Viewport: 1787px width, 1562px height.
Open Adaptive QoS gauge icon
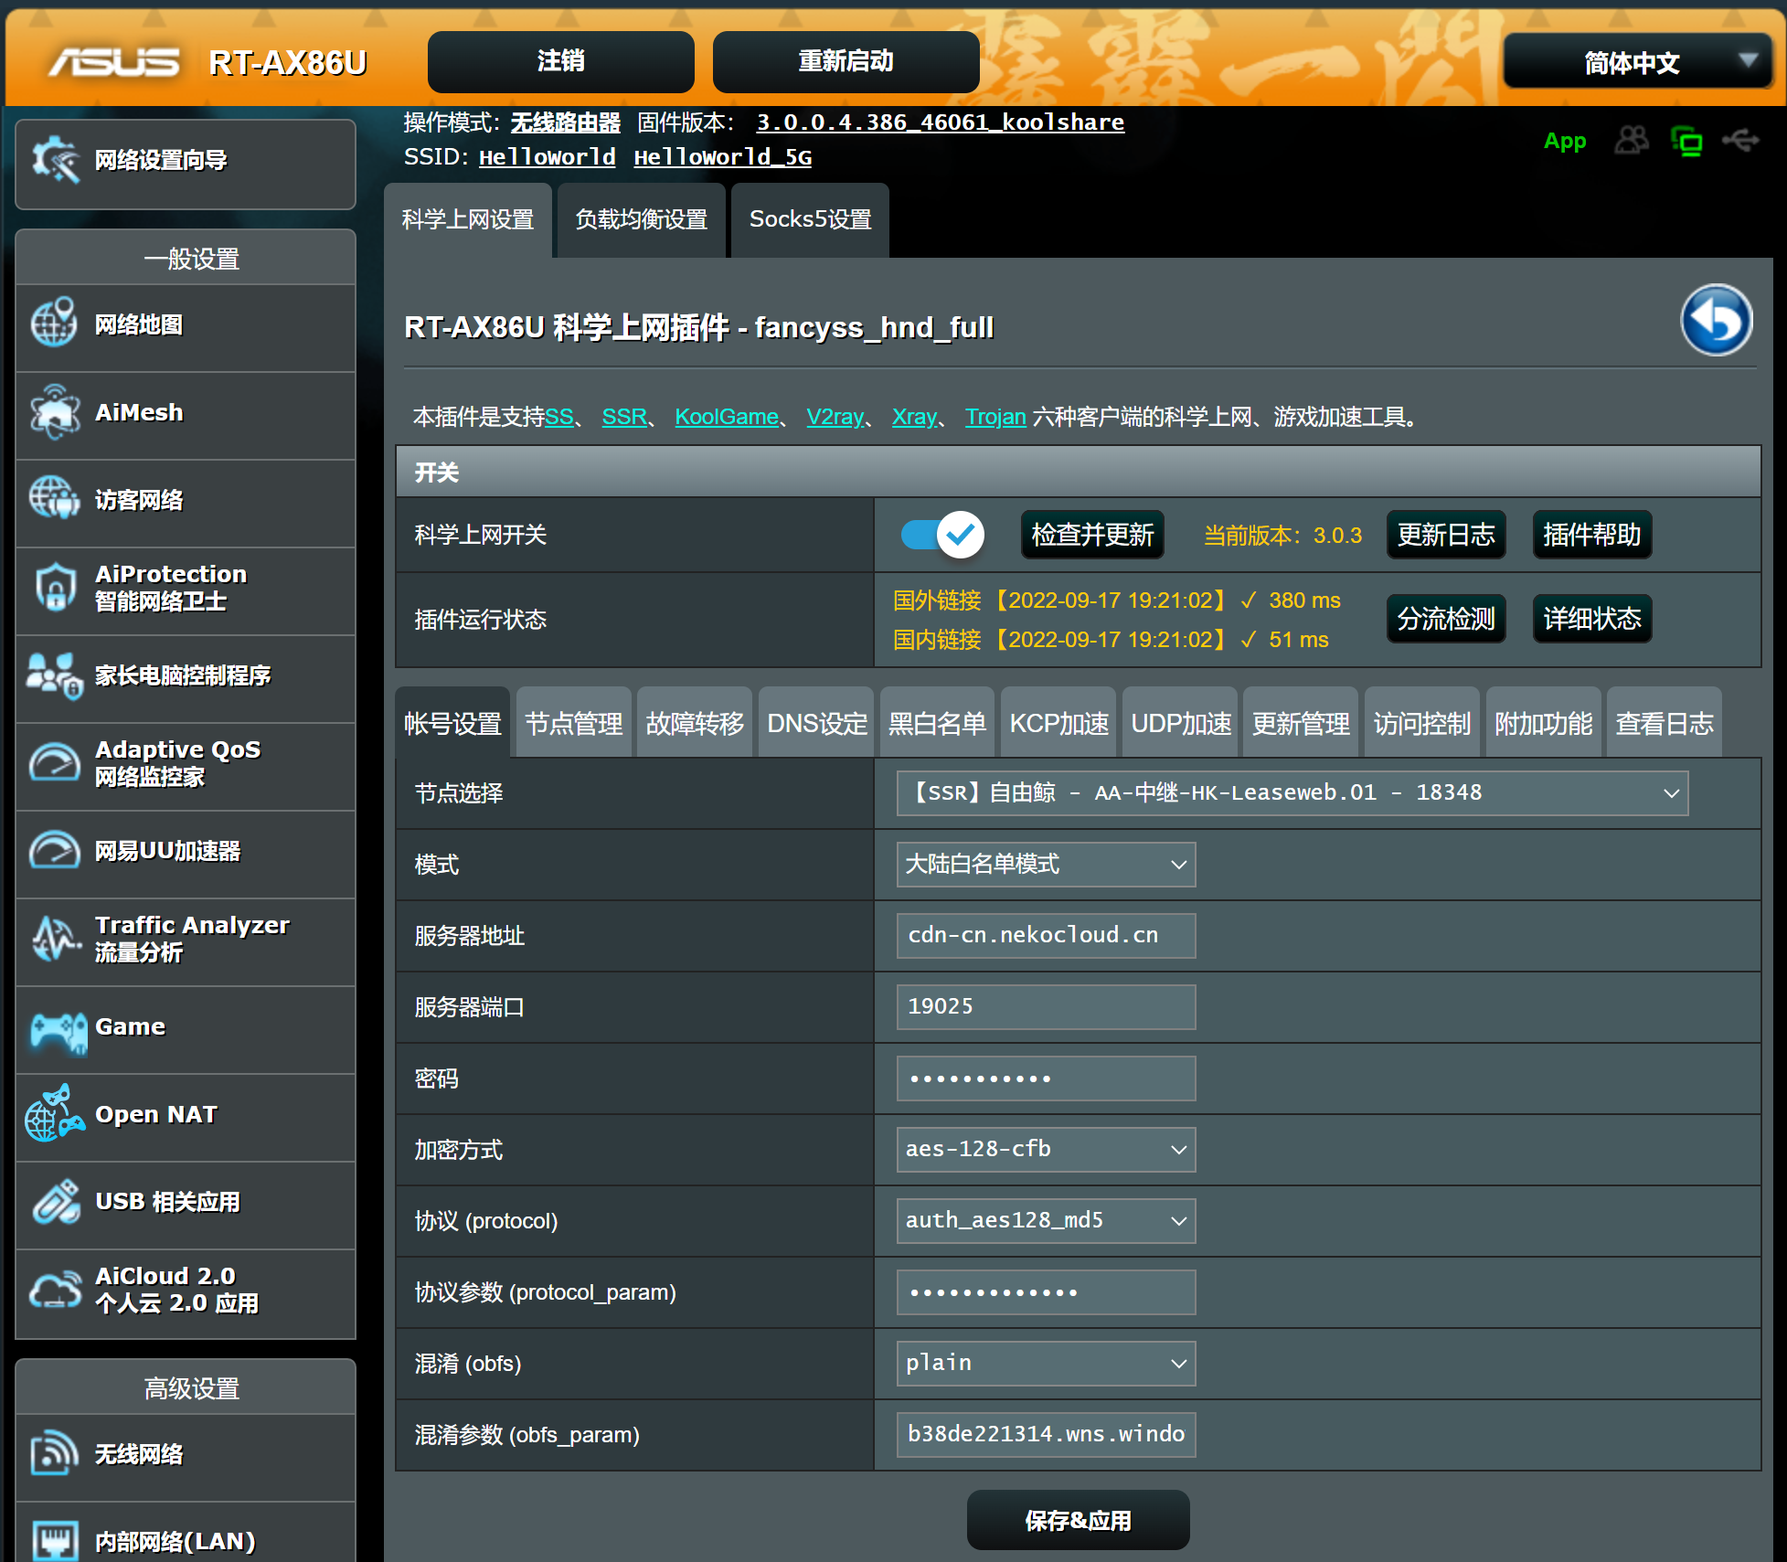pos(55,762)
